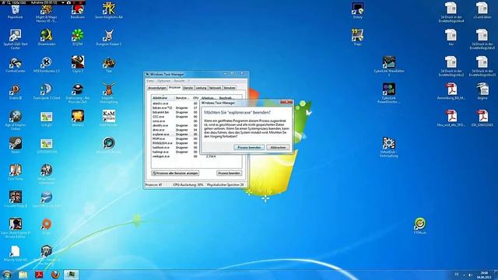Select the CyberLink PowerDirector shortcut
498x280 pixels.
coord(389,93)
